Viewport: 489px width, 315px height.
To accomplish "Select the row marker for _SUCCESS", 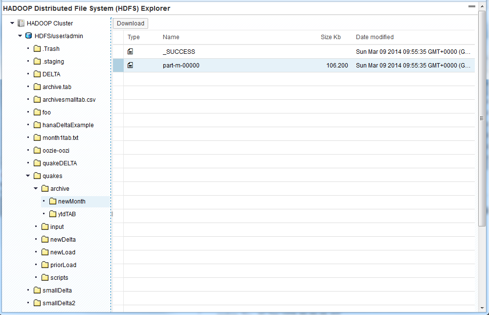I will [118, 51].
